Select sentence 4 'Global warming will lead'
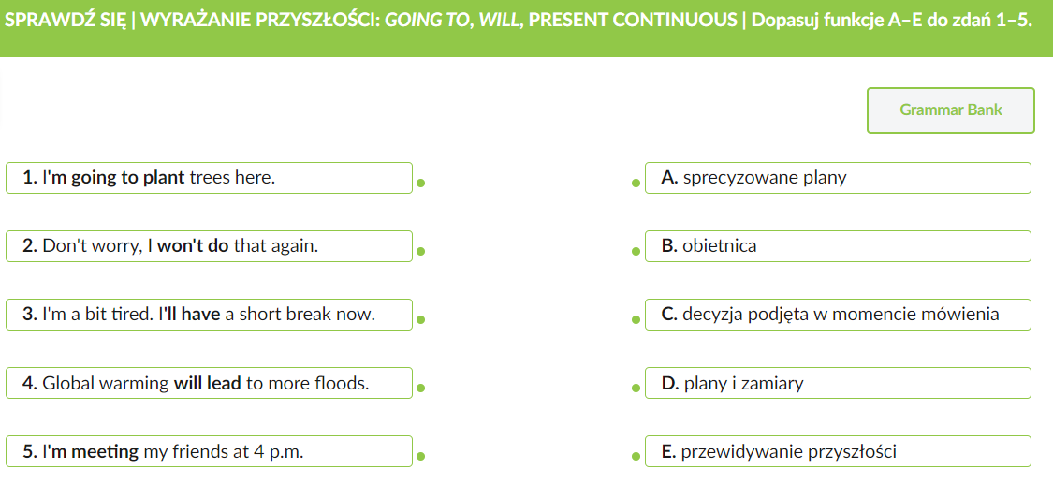 [x=209, y=383]
